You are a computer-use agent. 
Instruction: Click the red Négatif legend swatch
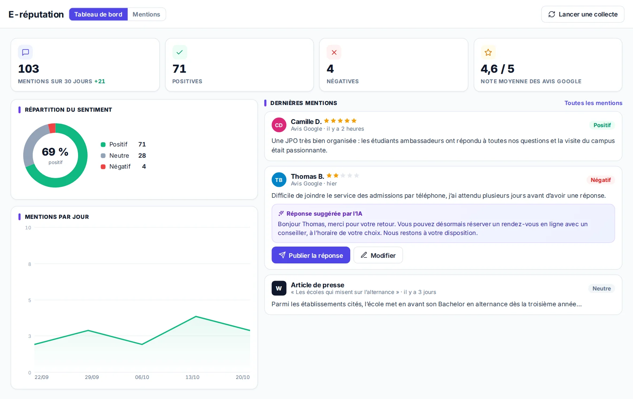point(103,167)
